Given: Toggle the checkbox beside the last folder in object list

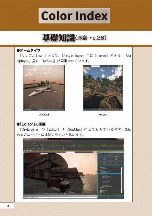Looking at the screenshot, I should coord(100,192).
